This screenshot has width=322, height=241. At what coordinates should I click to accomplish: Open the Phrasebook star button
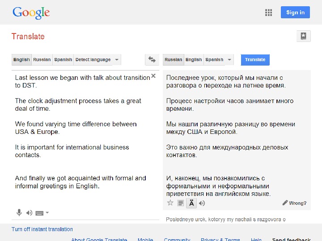(x=303, y=36)
